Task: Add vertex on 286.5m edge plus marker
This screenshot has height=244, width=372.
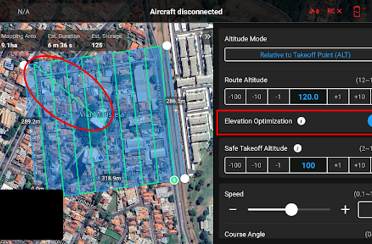Action: coord(176,110)
